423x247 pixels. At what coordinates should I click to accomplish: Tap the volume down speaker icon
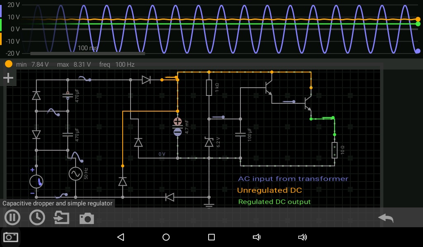(257, 237)
